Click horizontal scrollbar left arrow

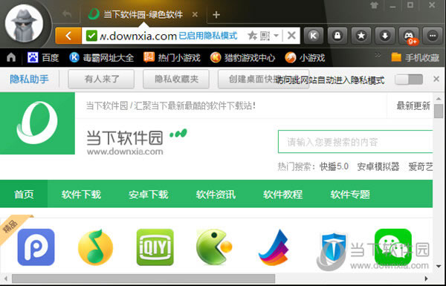point(6,279)
